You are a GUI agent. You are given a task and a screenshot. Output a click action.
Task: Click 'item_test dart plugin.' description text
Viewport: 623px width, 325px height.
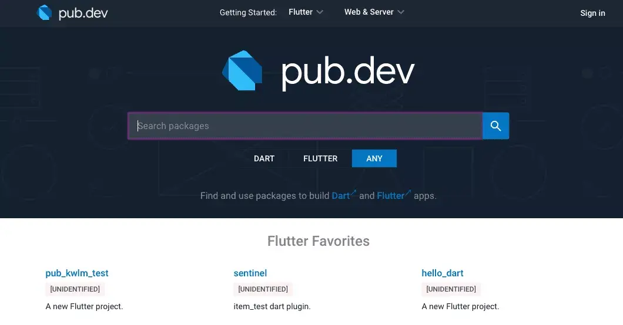[x=272, y=306]
